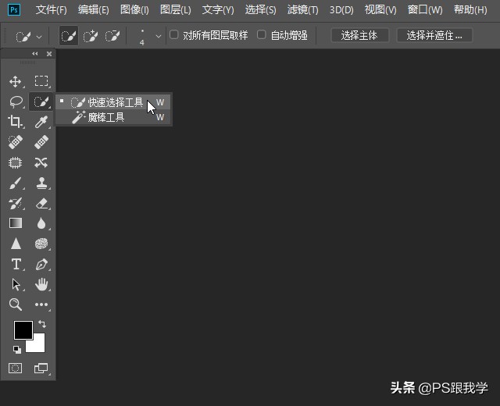
Task: Select the Pen tool
Action: point(41,265)
